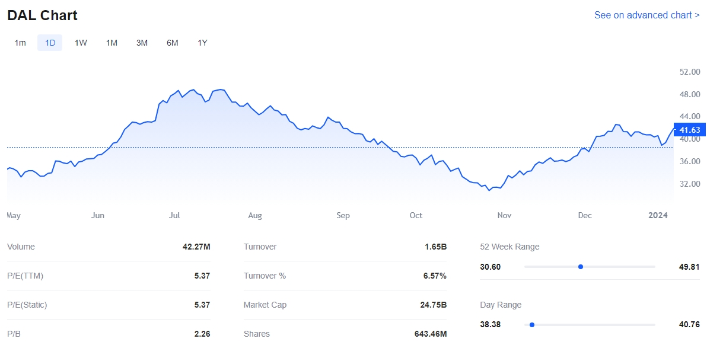Screen dimensions: 707x361
Task: Show the 1W weekly chart view
Action: coord(81,43)
